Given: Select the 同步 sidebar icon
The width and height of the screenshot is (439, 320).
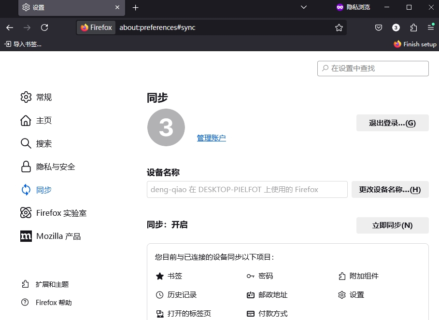Looking at the screenshot, I should click(26, 190).
